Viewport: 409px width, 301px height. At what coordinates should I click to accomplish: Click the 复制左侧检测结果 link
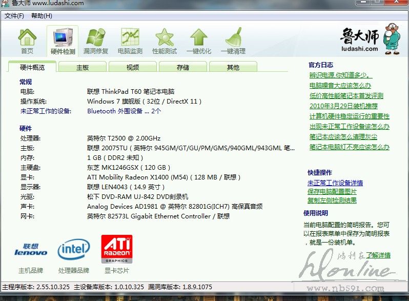point(332,200)
